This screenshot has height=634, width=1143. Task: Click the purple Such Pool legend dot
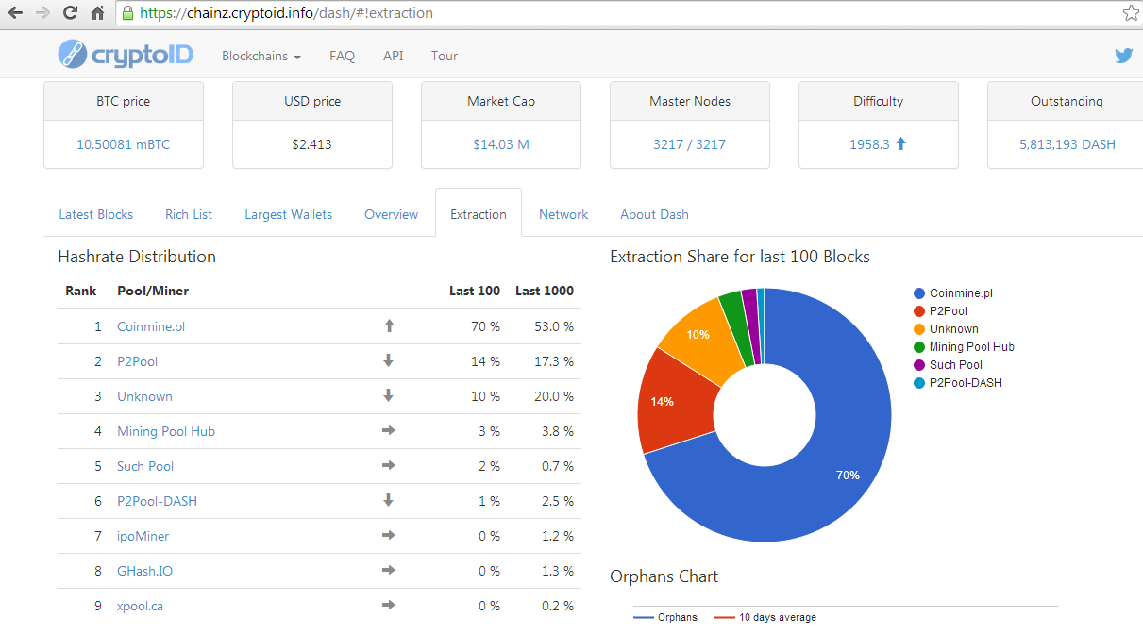(919, 365)
